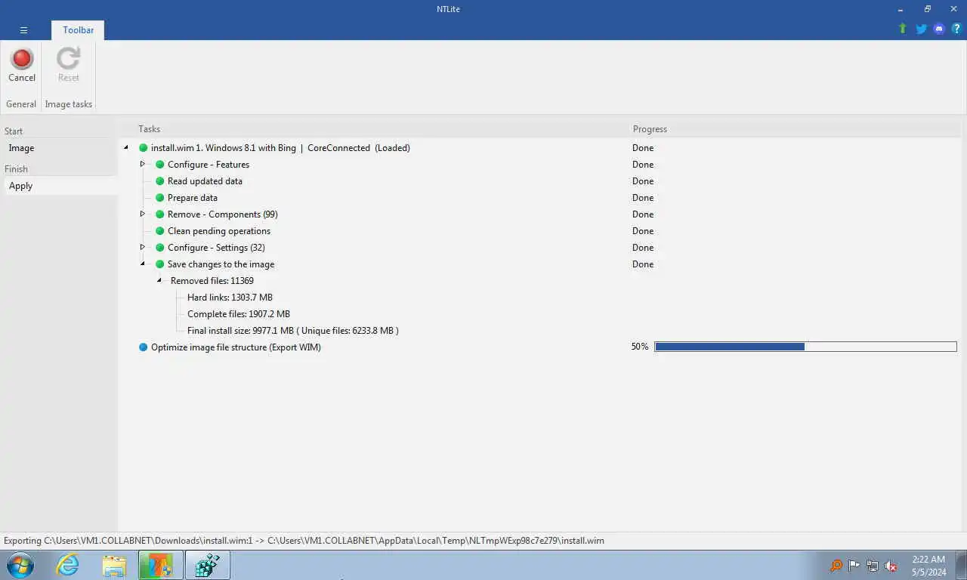
Task: Click the green dot beside Prepare data
Action: coord(160,198)
